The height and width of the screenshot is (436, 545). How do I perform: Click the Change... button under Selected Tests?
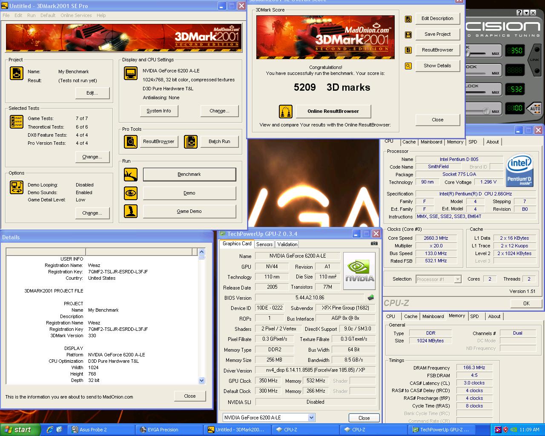point(92,157)
